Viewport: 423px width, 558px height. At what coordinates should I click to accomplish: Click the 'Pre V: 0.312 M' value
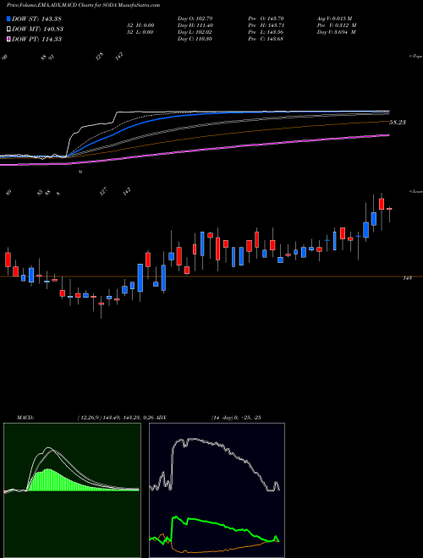pos(337,25)
